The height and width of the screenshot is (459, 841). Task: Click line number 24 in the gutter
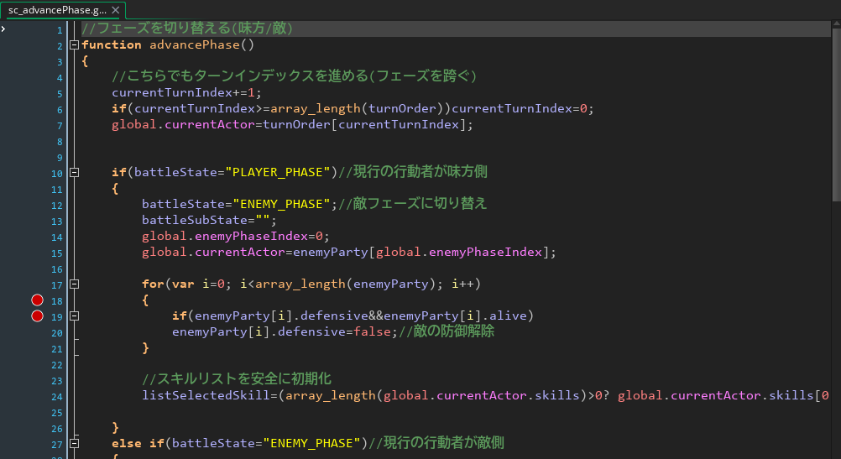coord(57,396)
